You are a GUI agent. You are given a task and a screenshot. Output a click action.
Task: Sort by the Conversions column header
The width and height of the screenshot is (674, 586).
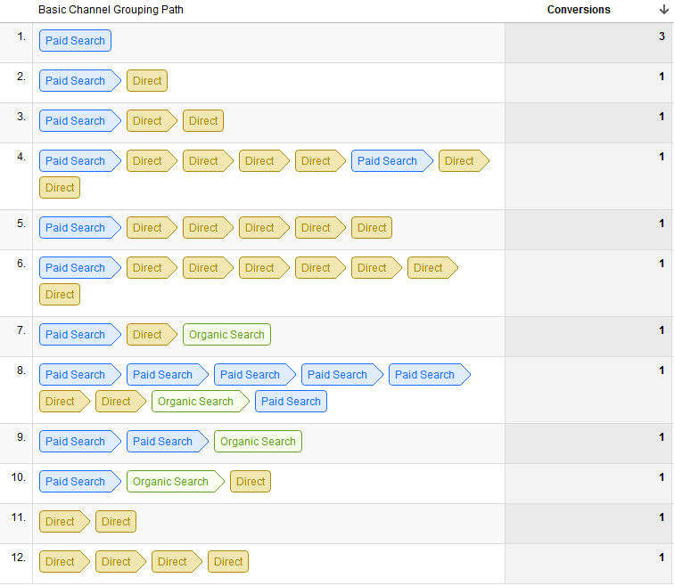point(579,10)
